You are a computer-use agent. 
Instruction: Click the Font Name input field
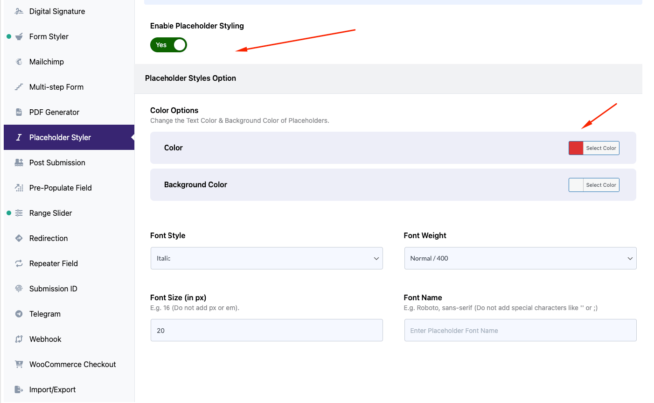coord(520,330)
